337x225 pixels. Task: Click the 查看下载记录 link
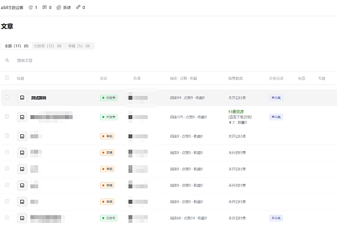click(x=240, y=117)
